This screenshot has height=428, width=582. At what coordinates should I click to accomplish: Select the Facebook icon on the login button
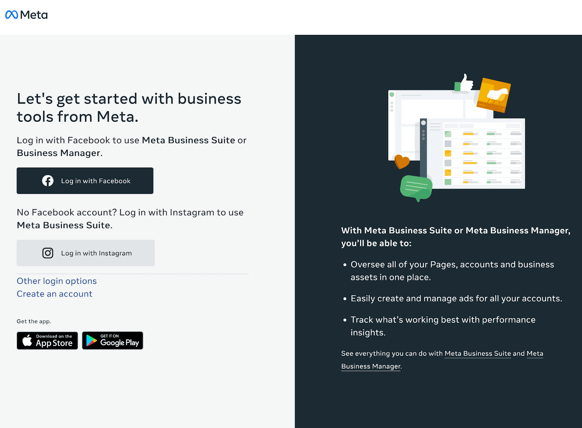point(48,180)
